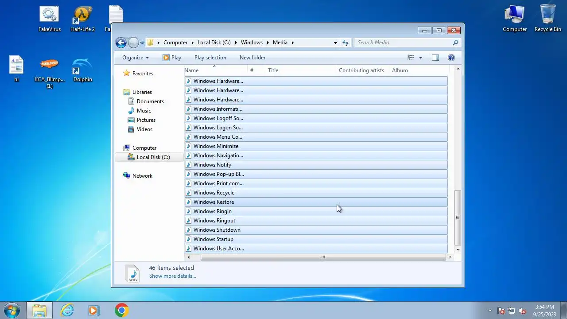Click the Windows Recycle file icon
567x319 pixels.
[189, 193]
